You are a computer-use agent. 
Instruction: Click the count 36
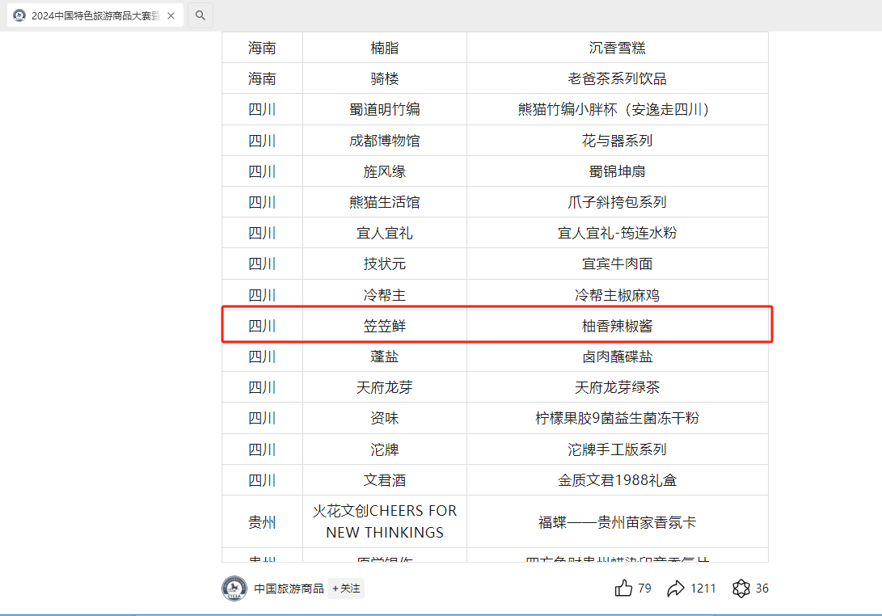(762, 589)
